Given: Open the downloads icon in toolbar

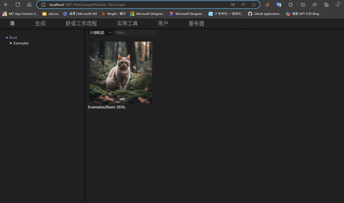Looking at the screenshot, I should (x=338, y=5).
